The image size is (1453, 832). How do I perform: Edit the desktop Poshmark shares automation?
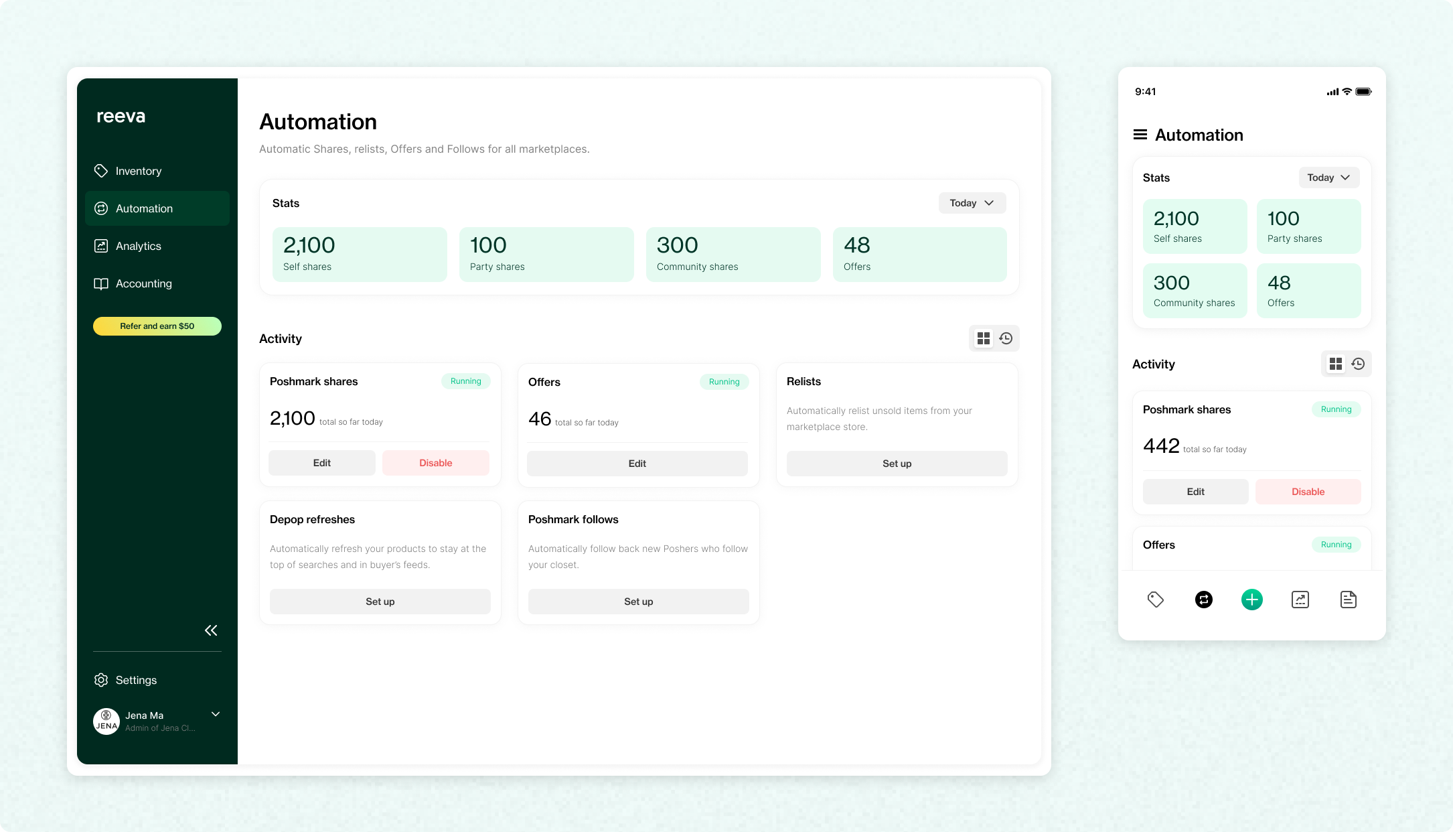point(322,463)
